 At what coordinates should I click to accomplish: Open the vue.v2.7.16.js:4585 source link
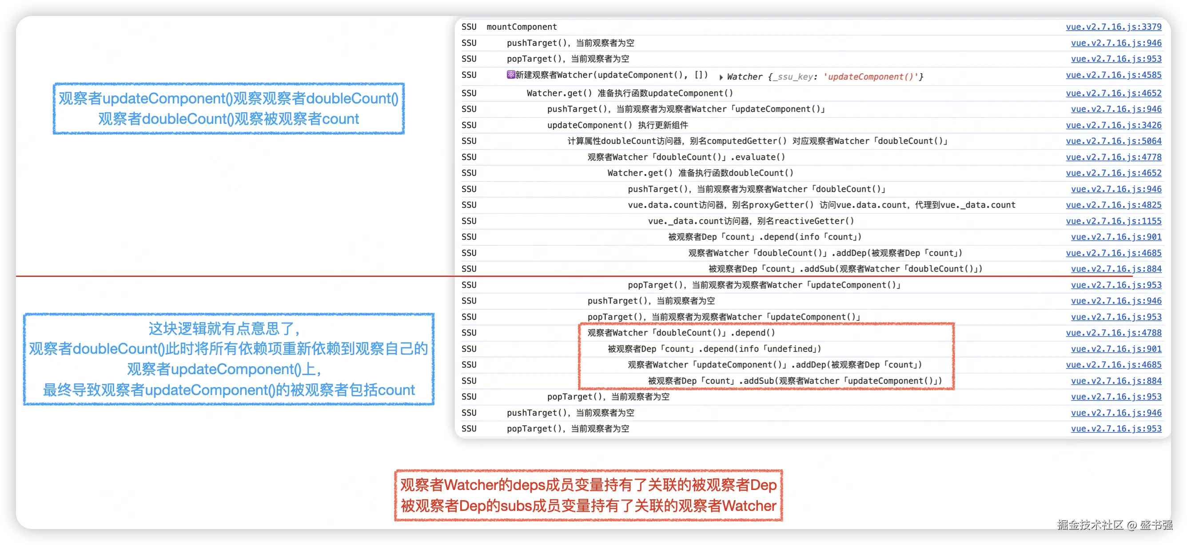pos(1113,75)
